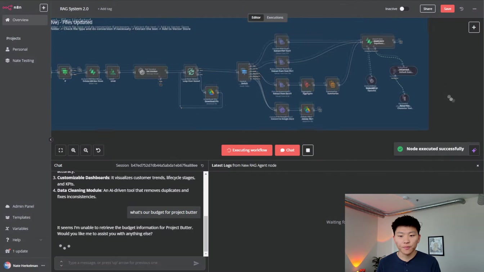
Task: Open the Summarize node
Action: click(x=332, y=85)
